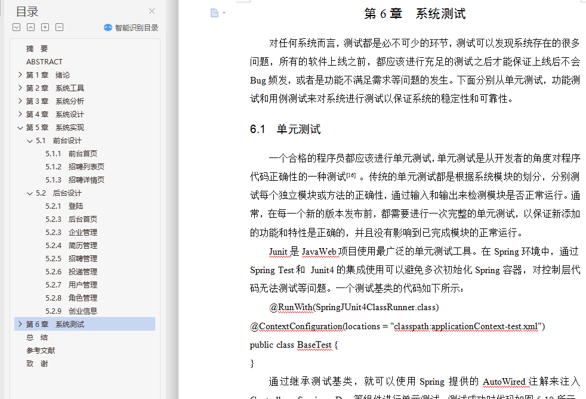
Task: Select 第4章 系统设计 outline entry
Action: click(x=55, y=114)
